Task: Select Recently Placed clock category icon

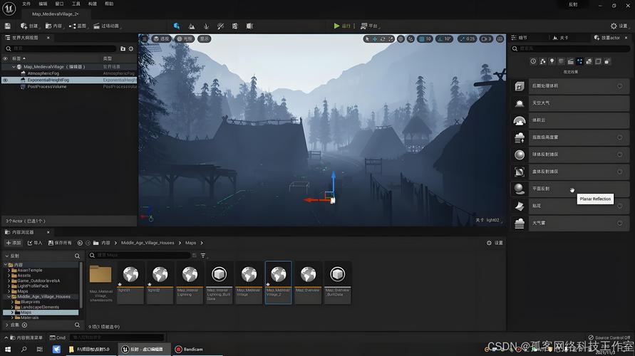Action: (x=533, y=61)
